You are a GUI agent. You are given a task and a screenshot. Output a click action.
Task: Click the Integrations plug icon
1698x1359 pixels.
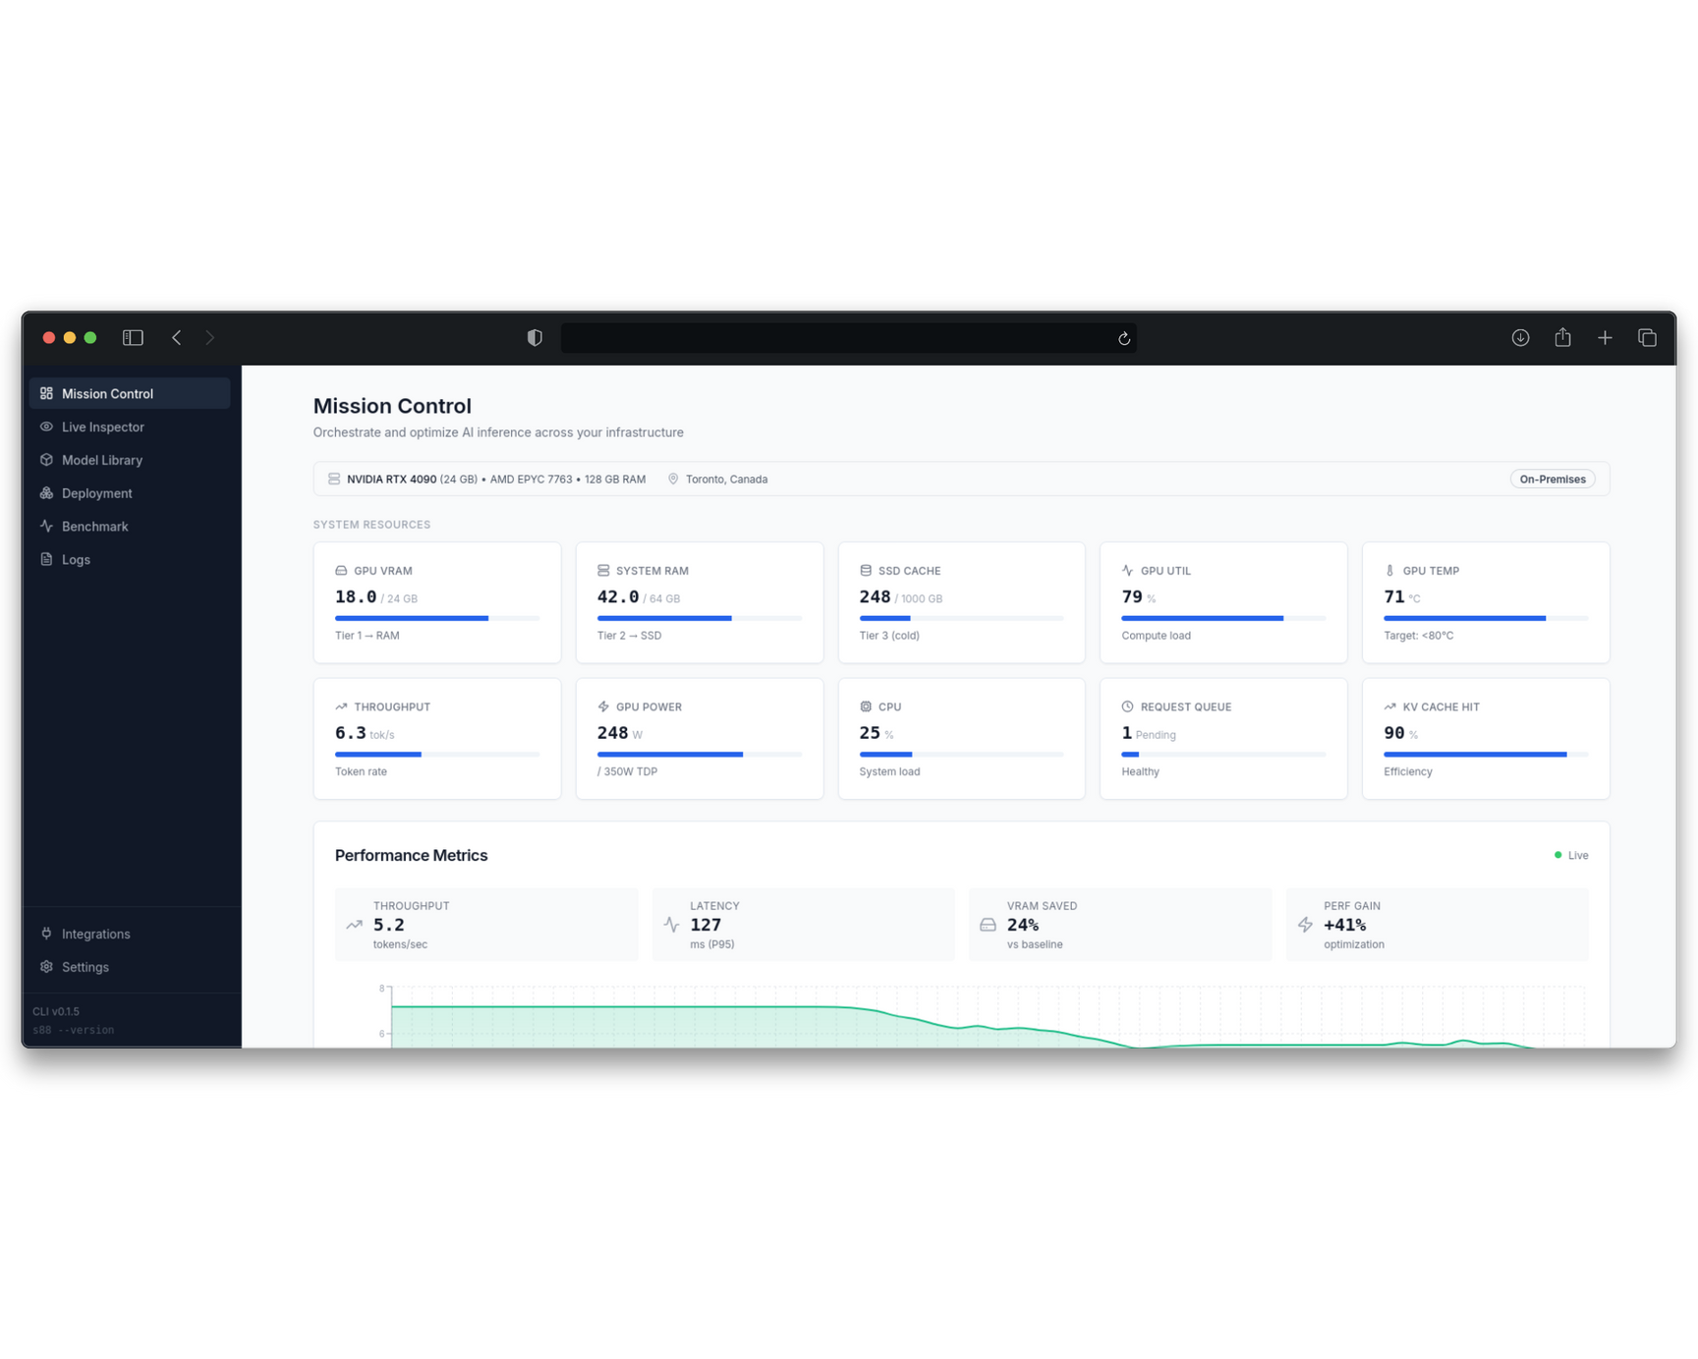(46, 934)
